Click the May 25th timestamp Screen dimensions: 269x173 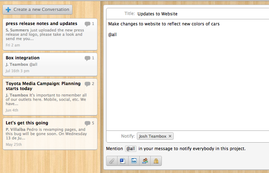(x=14, y=144)
